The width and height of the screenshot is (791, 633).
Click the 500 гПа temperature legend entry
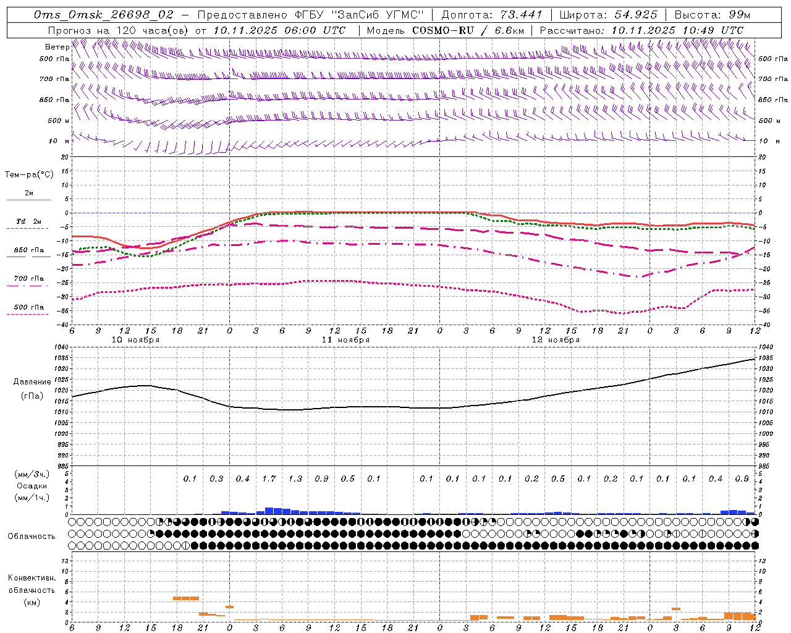(28, 310)
